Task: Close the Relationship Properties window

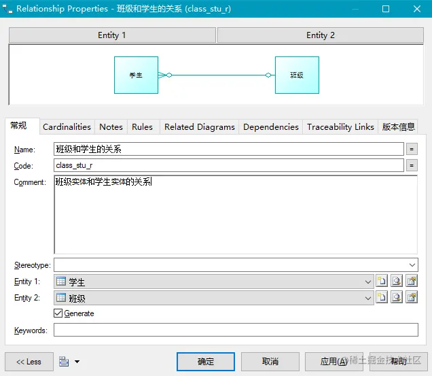Action: coord(417,9)
